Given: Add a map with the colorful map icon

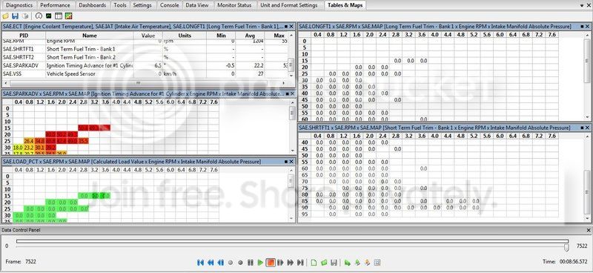Looking at the screenshot, I should (68, 16).
